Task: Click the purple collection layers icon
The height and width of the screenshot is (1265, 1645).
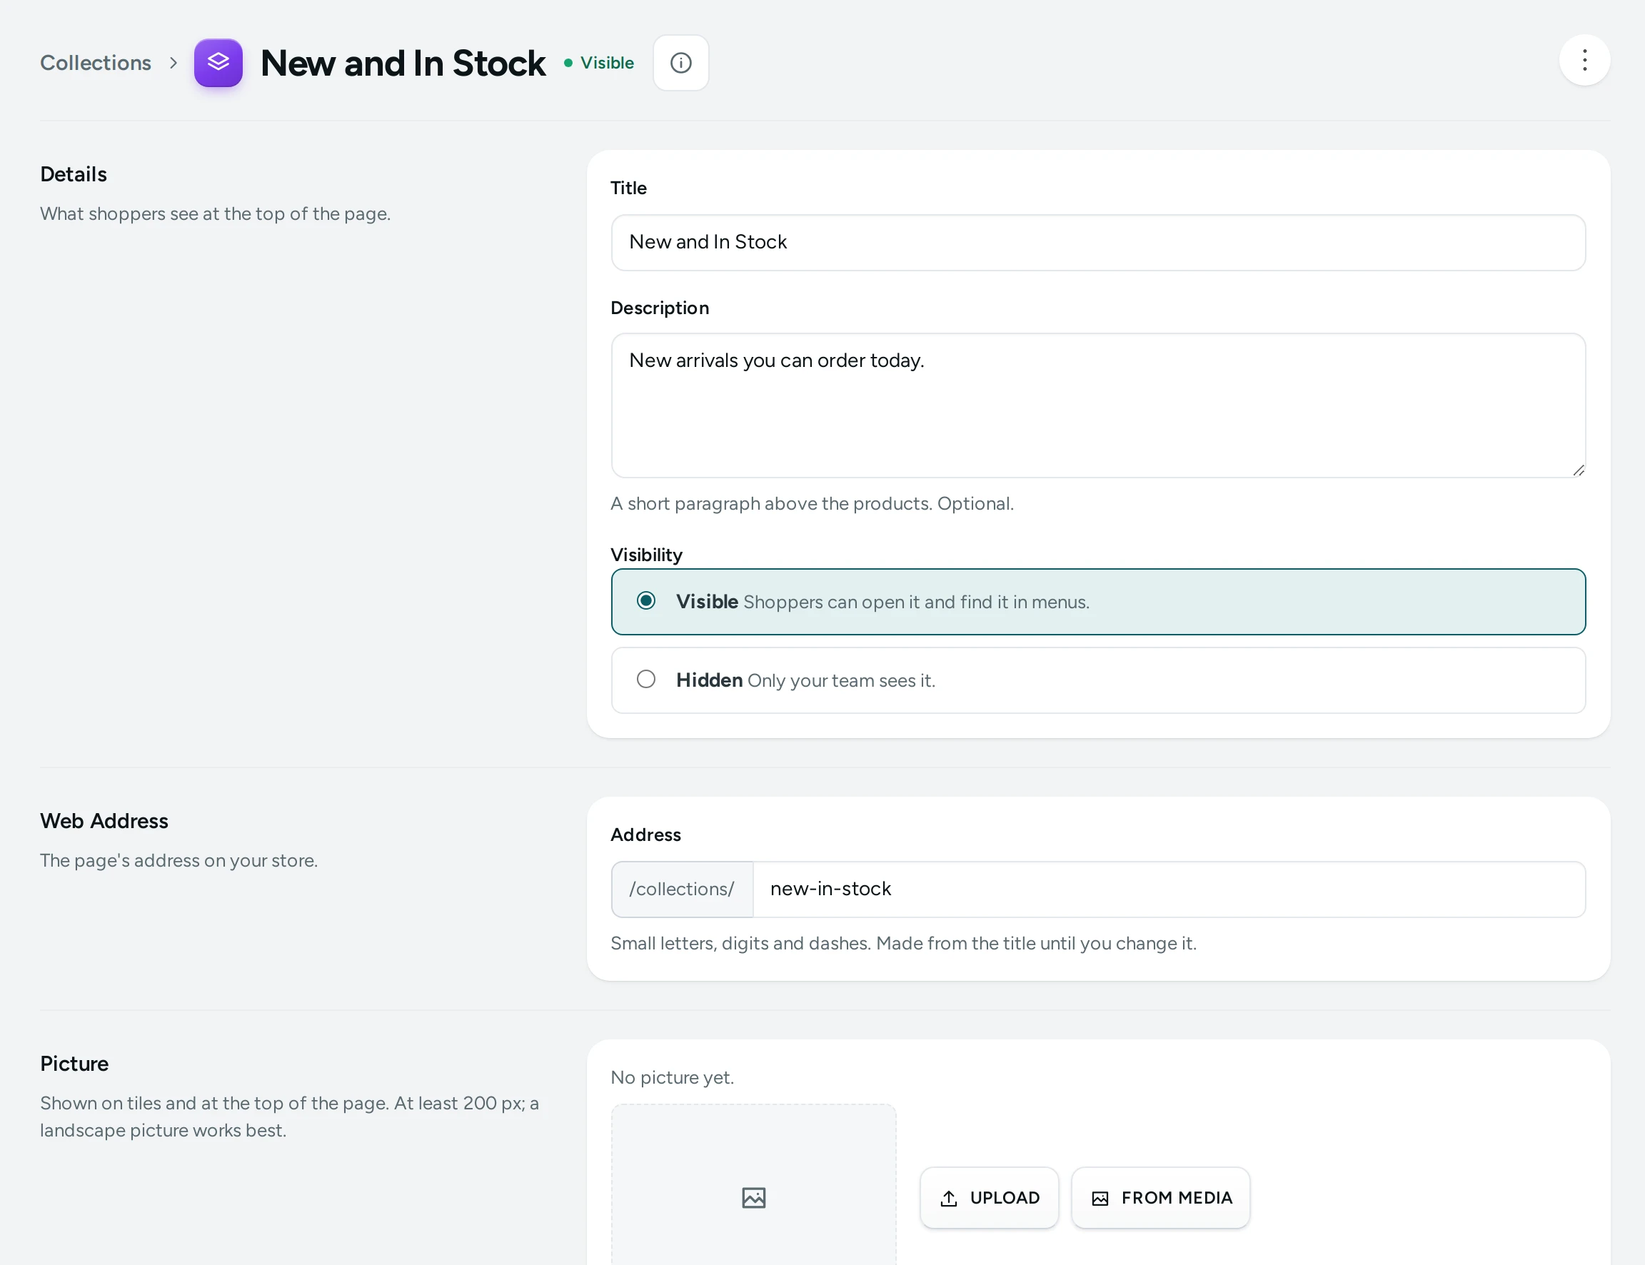Action: point(218,63)
